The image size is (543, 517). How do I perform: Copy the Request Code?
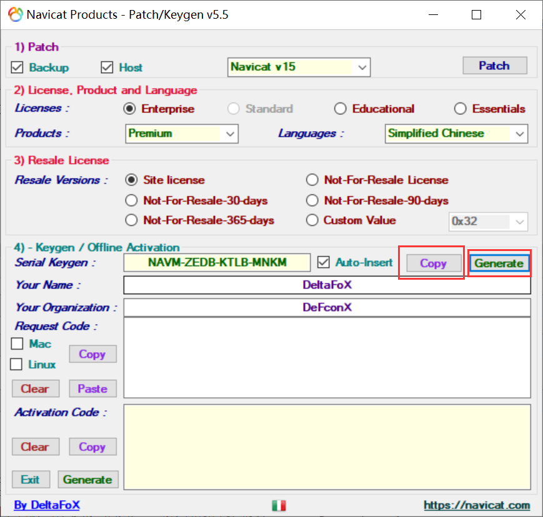click(x=92, y=354)
